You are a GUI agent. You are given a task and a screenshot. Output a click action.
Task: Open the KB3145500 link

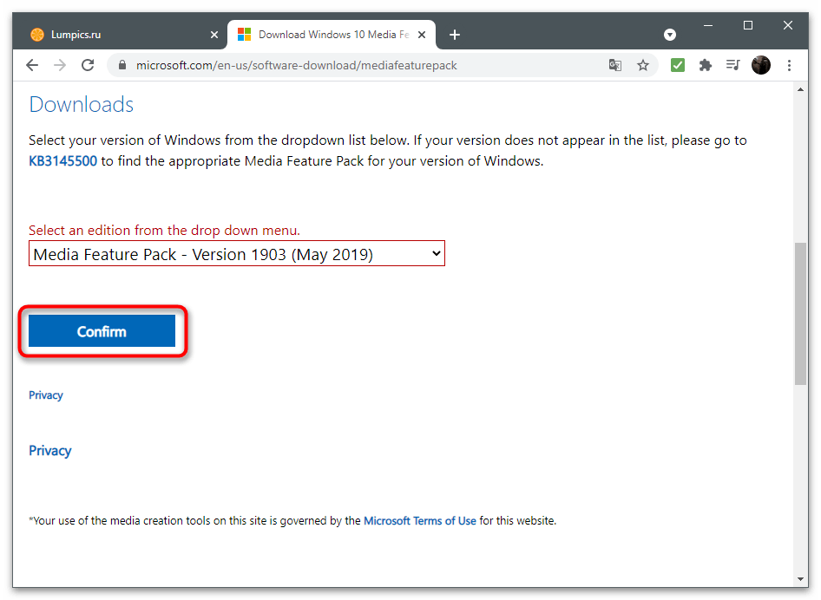pyautogui.click(x=63, y=161)
